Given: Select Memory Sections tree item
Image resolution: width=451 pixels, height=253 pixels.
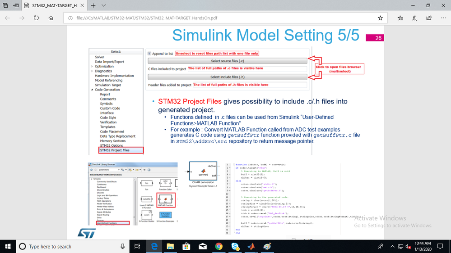Looking at the screenshot, I should point(113,141).
